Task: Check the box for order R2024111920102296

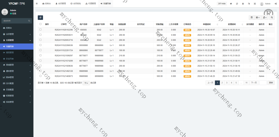Action: (41, 30)
